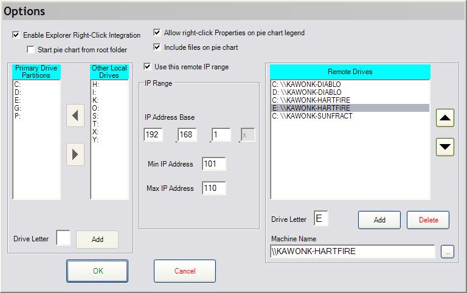Uncheck Include files on pie chart
This screenshot has height=293, width=467.
pyautogui.click(x=157, y=47)
